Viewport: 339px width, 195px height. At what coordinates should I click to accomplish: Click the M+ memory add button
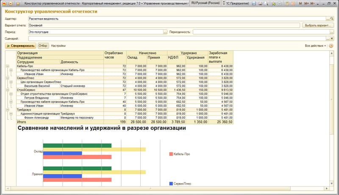tap(306, 3)
